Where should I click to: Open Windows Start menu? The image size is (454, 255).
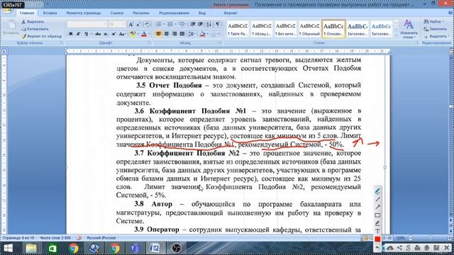[x=8, y=248]
